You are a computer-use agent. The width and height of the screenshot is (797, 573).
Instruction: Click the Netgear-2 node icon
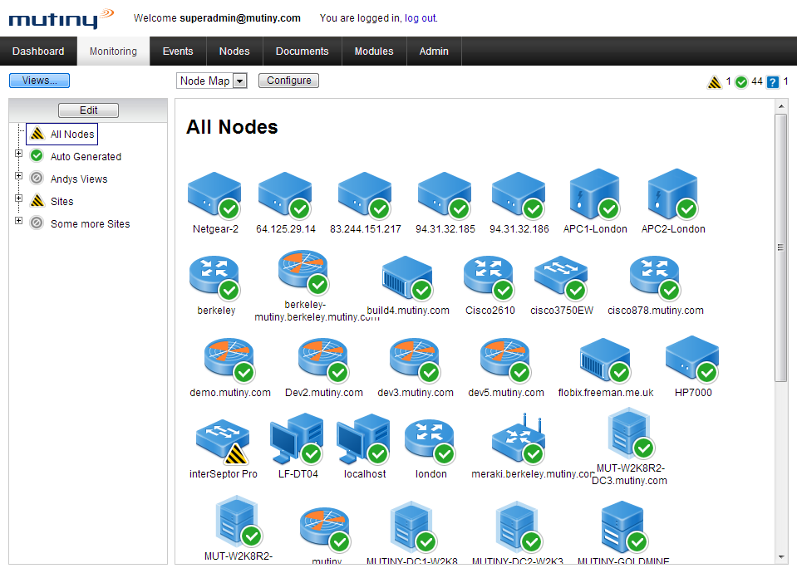point(214,195)
